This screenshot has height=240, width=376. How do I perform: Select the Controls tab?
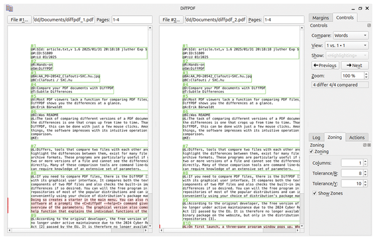coord(345,17)
